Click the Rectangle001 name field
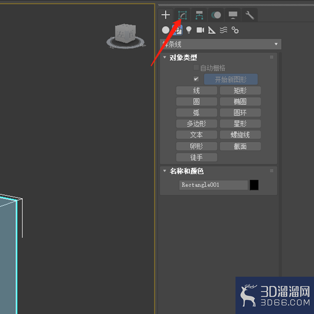This screenshot has width=314, height=314. pyautogui.click(x=213, y=185)
